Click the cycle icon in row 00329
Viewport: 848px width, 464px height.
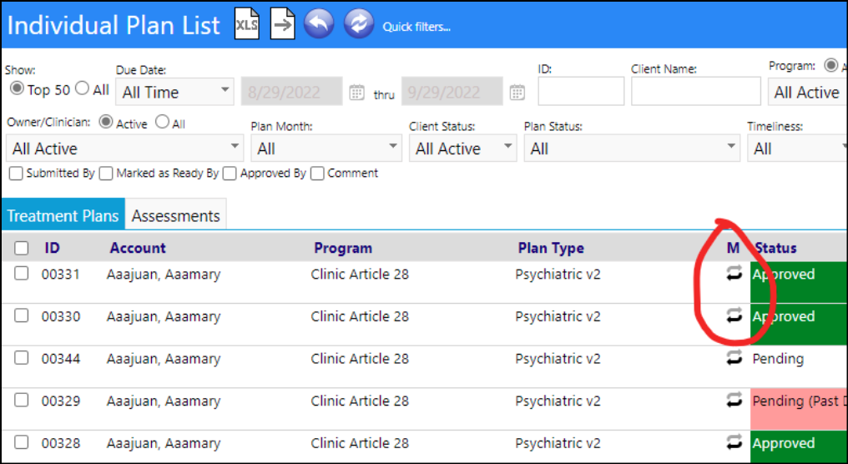(x=734, y=401)
